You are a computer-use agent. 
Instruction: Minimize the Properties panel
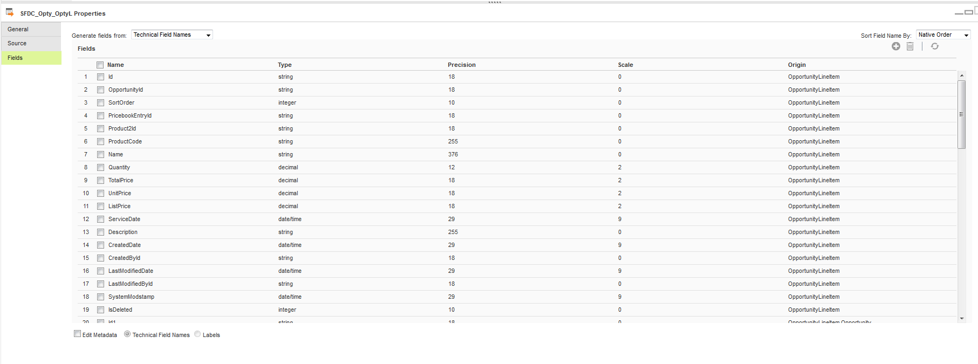click(x=959, y=12)
